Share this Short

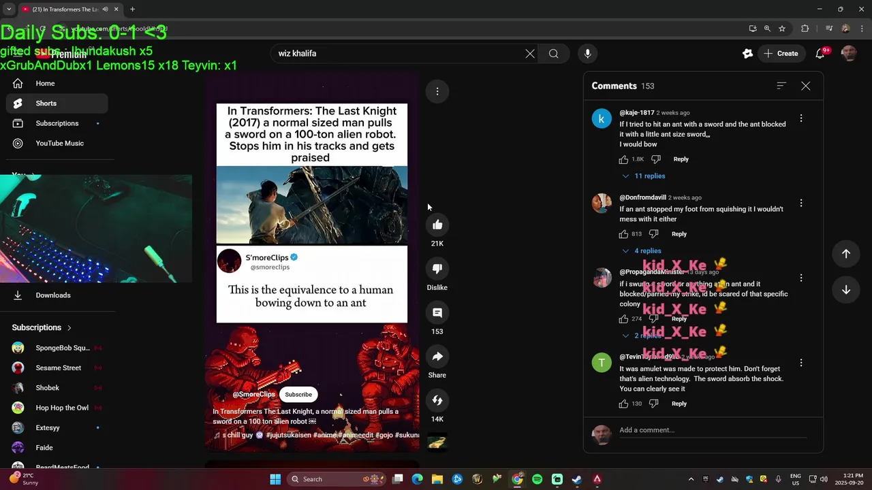tap(437, 357)
